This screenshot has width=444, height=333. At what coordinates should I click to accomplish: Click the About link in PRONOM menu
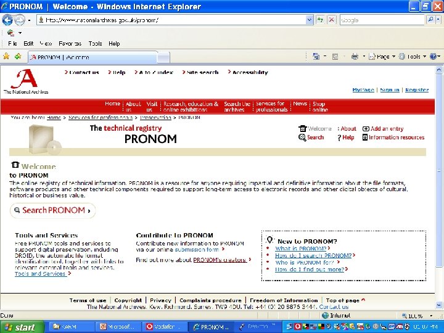pyautogui.click(x=348, y=128)
